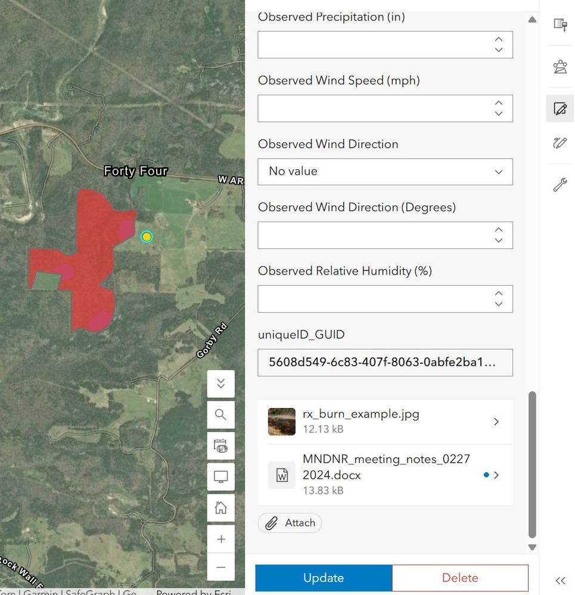Viewport: 575px width, 595px height.
Task: Open the calendar globe time tool
Action: 220,446
